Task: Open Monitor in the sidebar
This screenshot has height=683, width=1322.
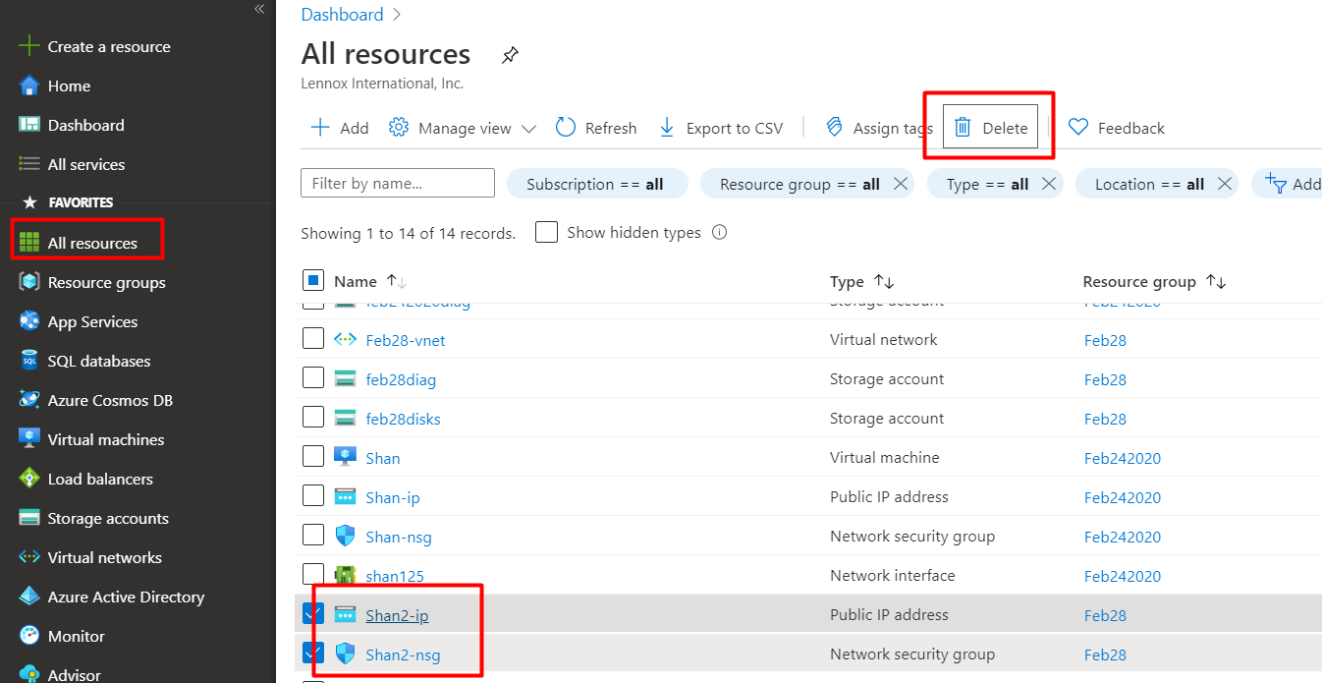Action: click(76, 636)
